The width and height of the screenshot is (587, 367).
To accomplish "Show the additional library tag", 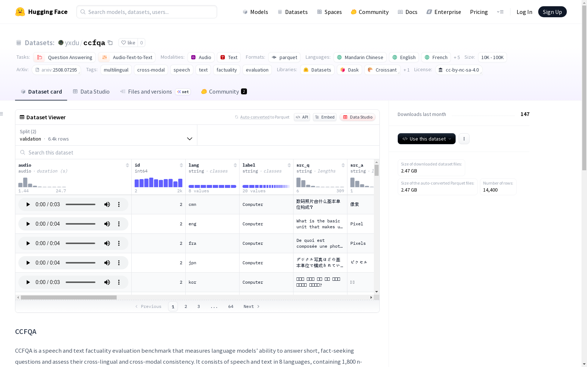I will (x=406, y=70).
